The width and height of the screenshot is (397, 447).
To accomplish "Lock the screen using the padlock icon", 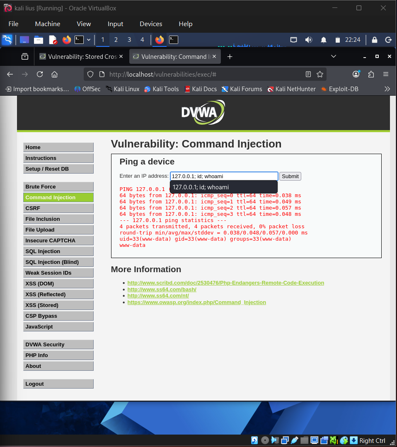I will pyautogui.click(x=375, y=40).
